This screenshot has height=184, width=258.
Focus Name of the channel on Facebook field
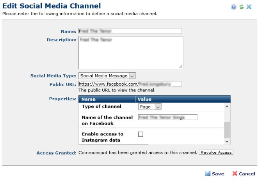click(167, 117)
